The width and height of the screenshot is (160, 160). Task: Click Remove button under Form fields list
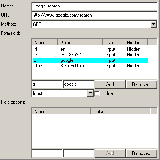coord(142,84)
